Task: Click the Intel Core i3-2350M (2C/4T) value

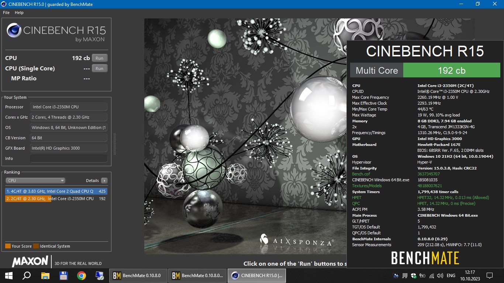Action: [x=445, y=85]
